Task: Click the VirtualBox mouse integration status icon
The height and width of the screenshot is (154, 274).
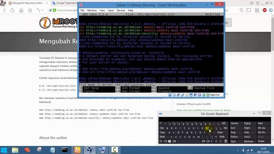Action: 204,95
